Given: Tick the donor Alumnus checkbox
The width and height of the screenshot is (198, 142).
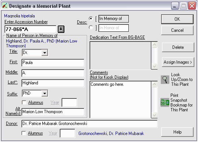Looking at the screenshot, I should tap(24, 133).
